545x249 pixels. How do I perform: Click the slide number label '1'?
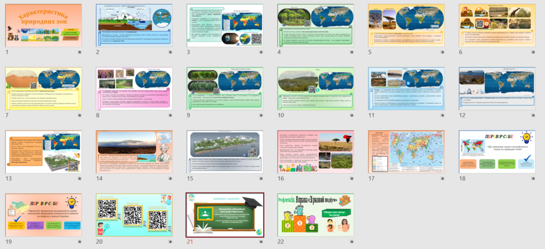click(6, 53)
